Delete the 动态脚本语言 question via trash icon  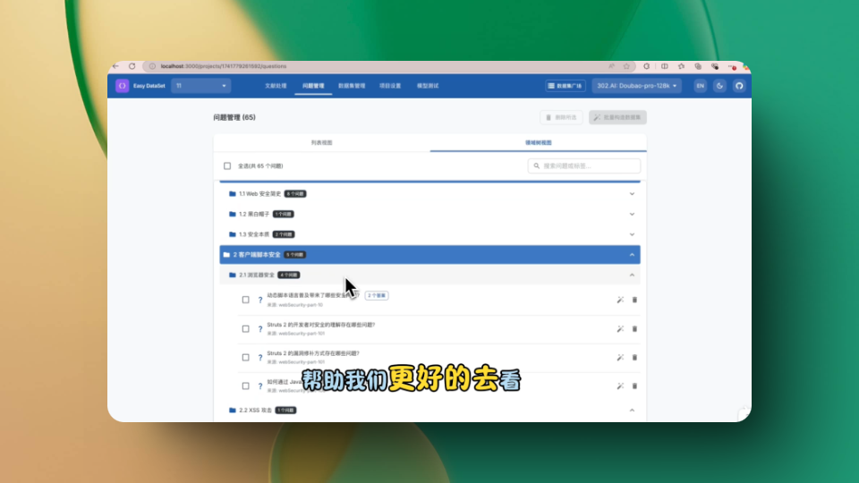tap(635, 301)
